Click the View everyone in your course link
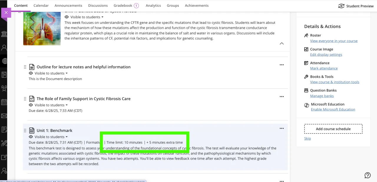Viewport: 377px width, 182px height. 334,41
